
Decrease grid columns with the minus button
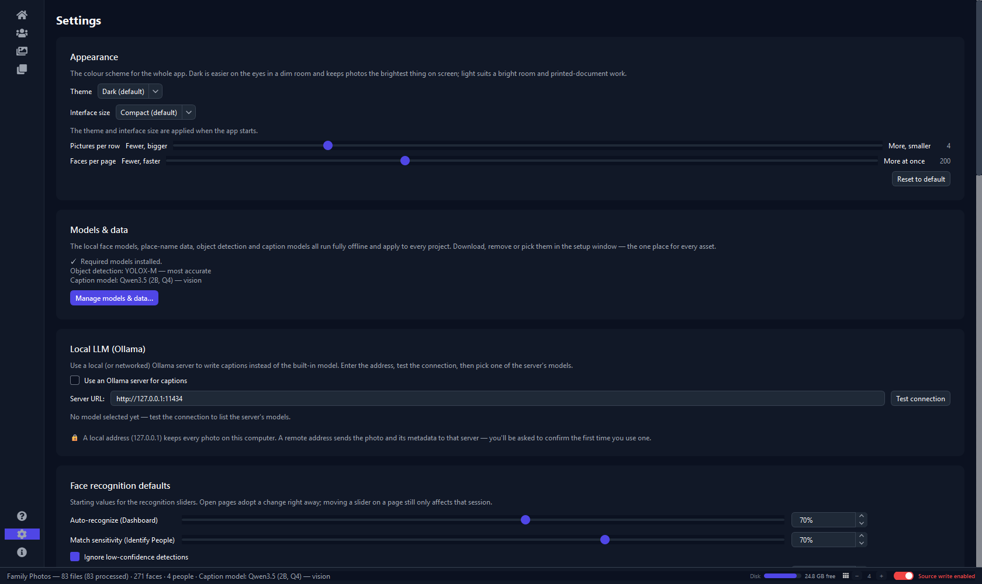coord(857,576)
